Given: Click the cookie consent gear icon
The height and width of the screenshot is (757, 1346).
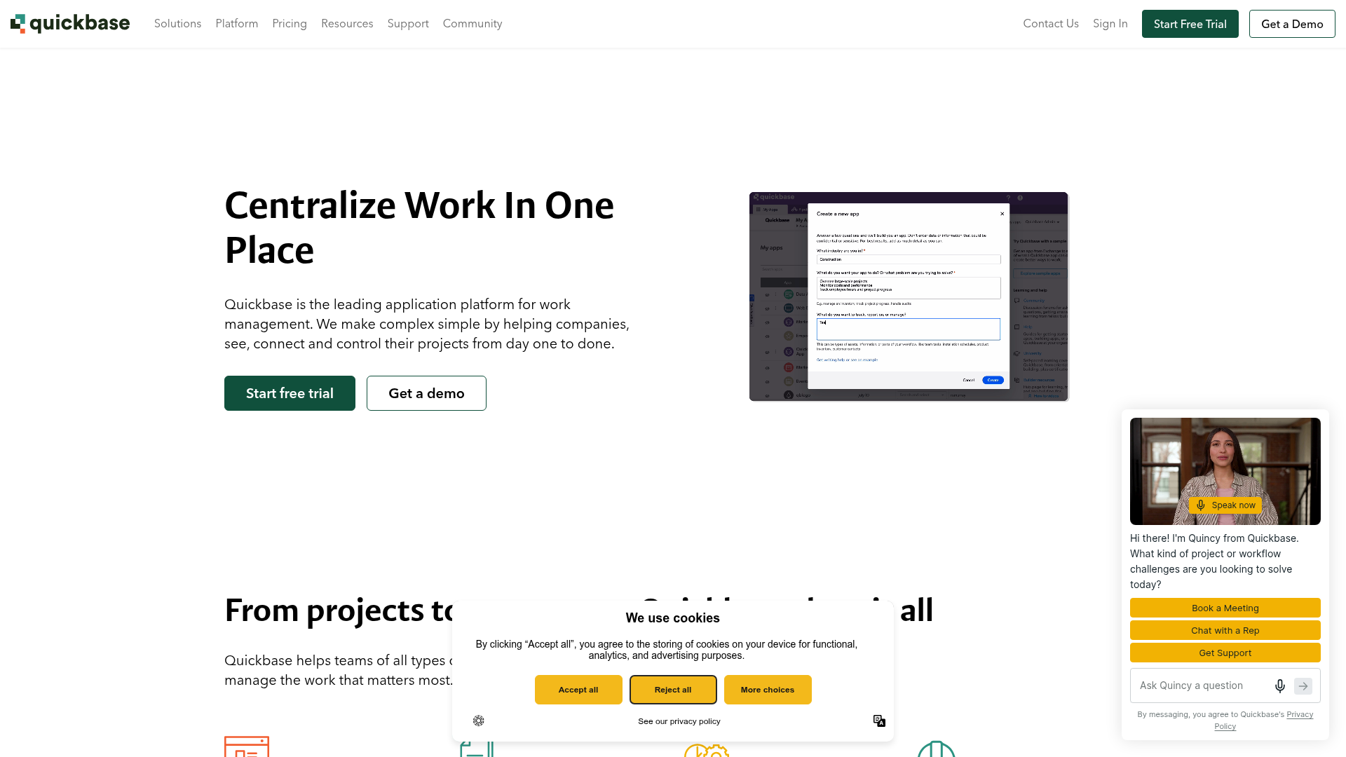Looking at the screenshot, I should [479, 721].
